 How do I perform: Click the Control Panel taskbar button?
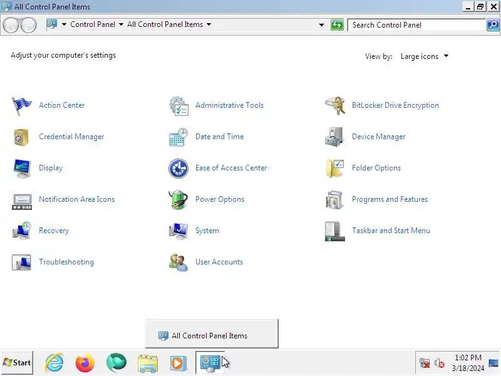coord(210,363)
